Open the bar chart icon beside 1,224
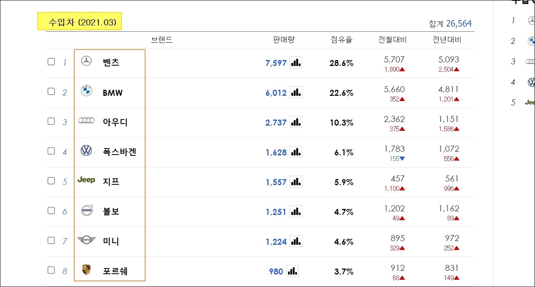 pyautogui.click(x=296, y=241)
